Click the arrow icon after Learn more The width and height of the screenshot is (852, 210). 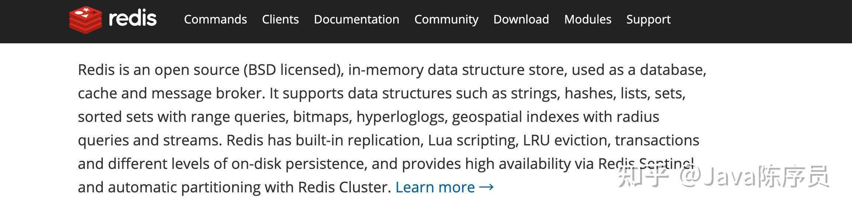[x=486, y=187]
